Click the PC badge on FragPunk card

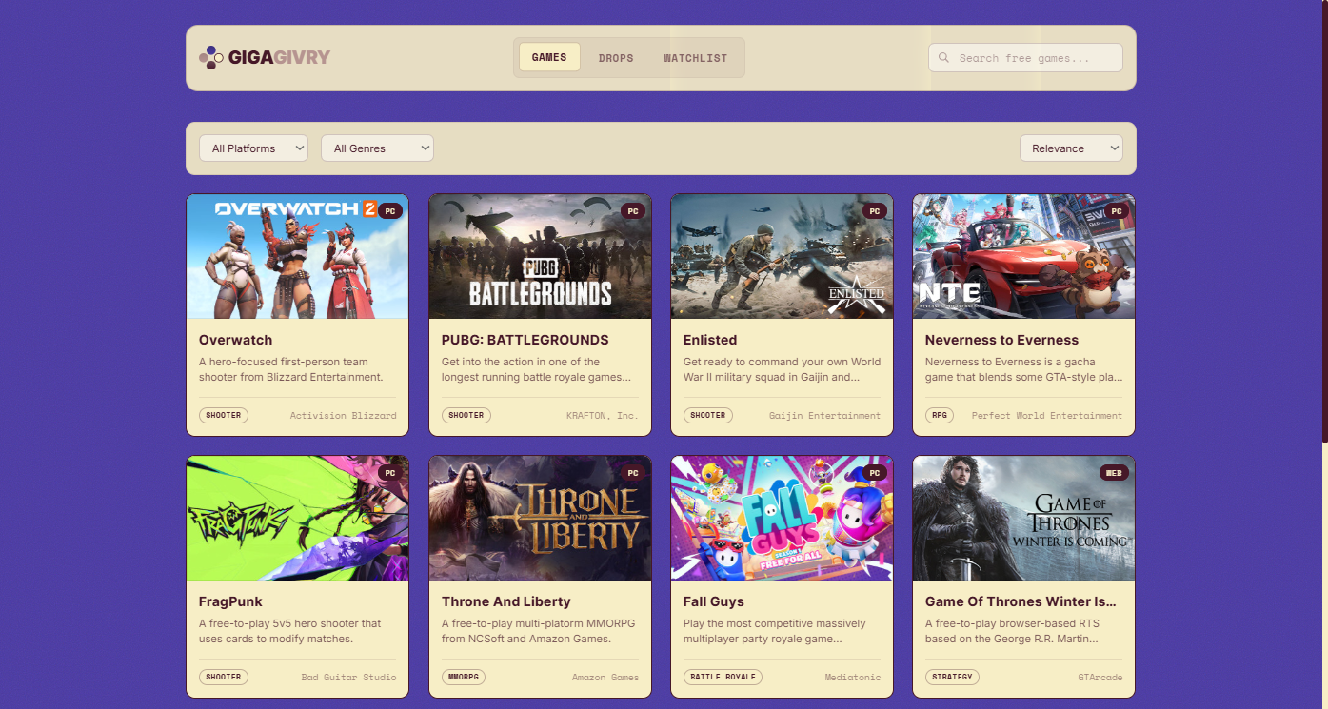point(389,473)
